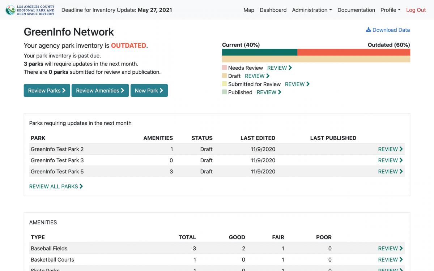
Task: Click the LAST EDITED column header
Action: coord(258,138)
